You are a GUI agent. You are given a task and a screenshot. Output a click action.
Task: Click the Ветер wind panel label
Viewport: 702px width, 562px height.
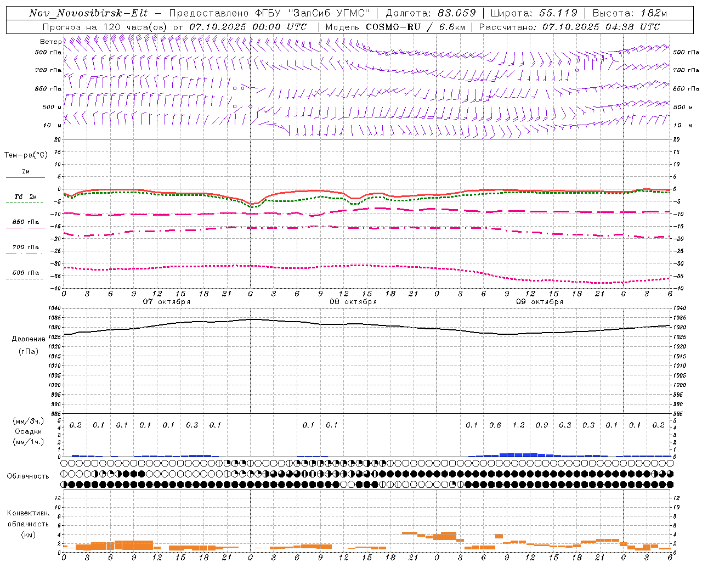(50, 42)
